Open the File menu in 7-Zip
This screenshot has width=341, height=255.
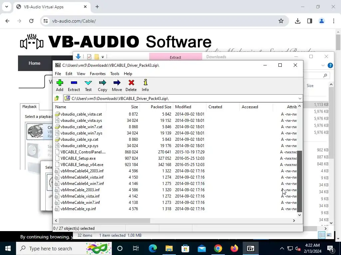(58, 74)
